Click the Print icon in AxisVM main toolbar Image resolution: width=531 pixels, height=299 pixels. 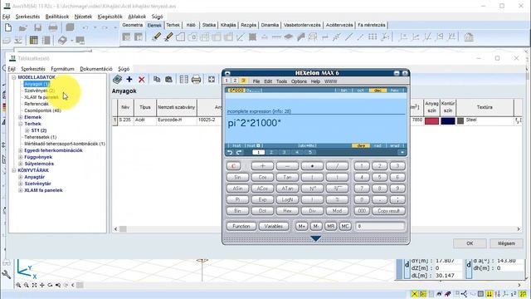pyautogui.click(x=53, y=27)
